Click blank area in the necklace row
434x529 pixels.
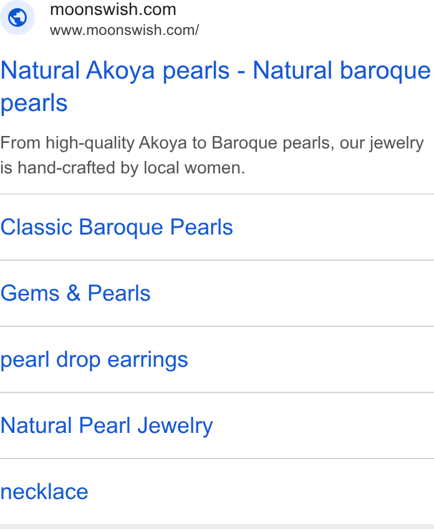click(x=261, y=492)
